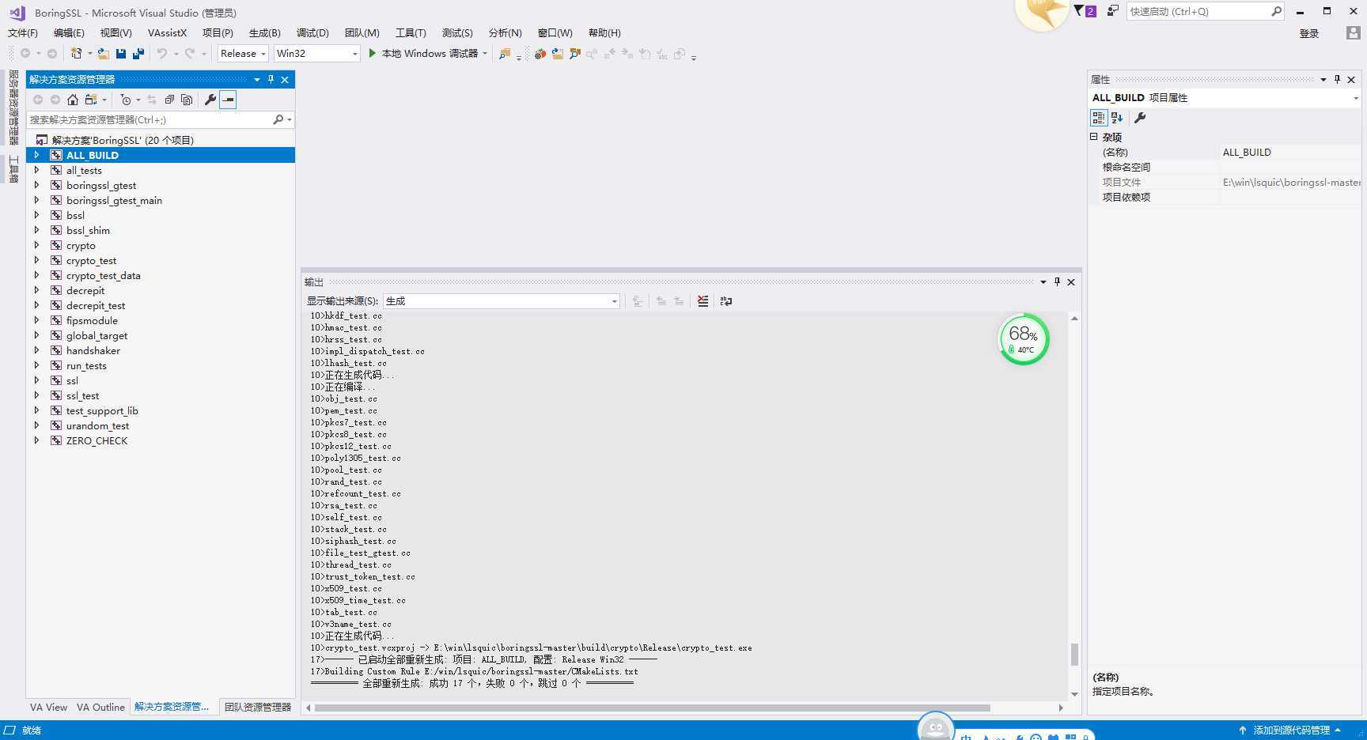Expand the ssl project node
The image size is (1367, 740).
click(36, 380)
